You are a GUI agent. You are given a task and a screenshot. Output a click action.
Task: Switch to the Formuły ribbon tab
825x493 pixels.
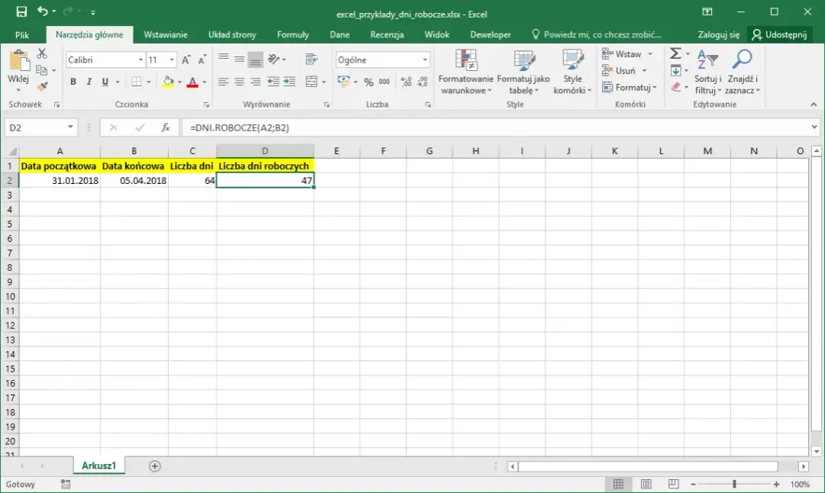click(293, 34)
